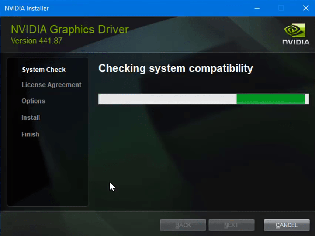Screen dimensions: 315x236
Task: Click the CANCEL button
Action: [287, 225]
